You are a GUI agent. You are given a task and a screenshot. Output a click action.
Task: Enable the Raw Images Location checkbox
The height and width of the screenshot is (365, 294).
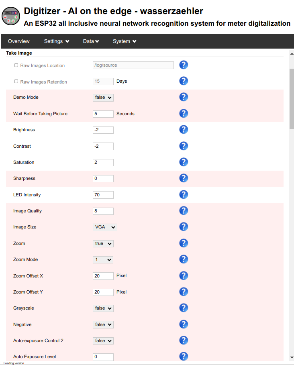(16, 65)
